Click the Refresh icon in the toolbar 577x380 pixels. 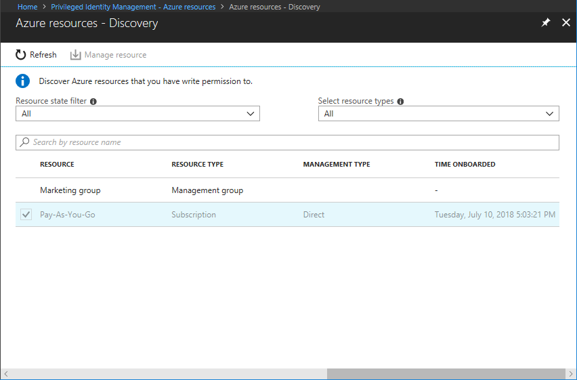click(21, 55)
